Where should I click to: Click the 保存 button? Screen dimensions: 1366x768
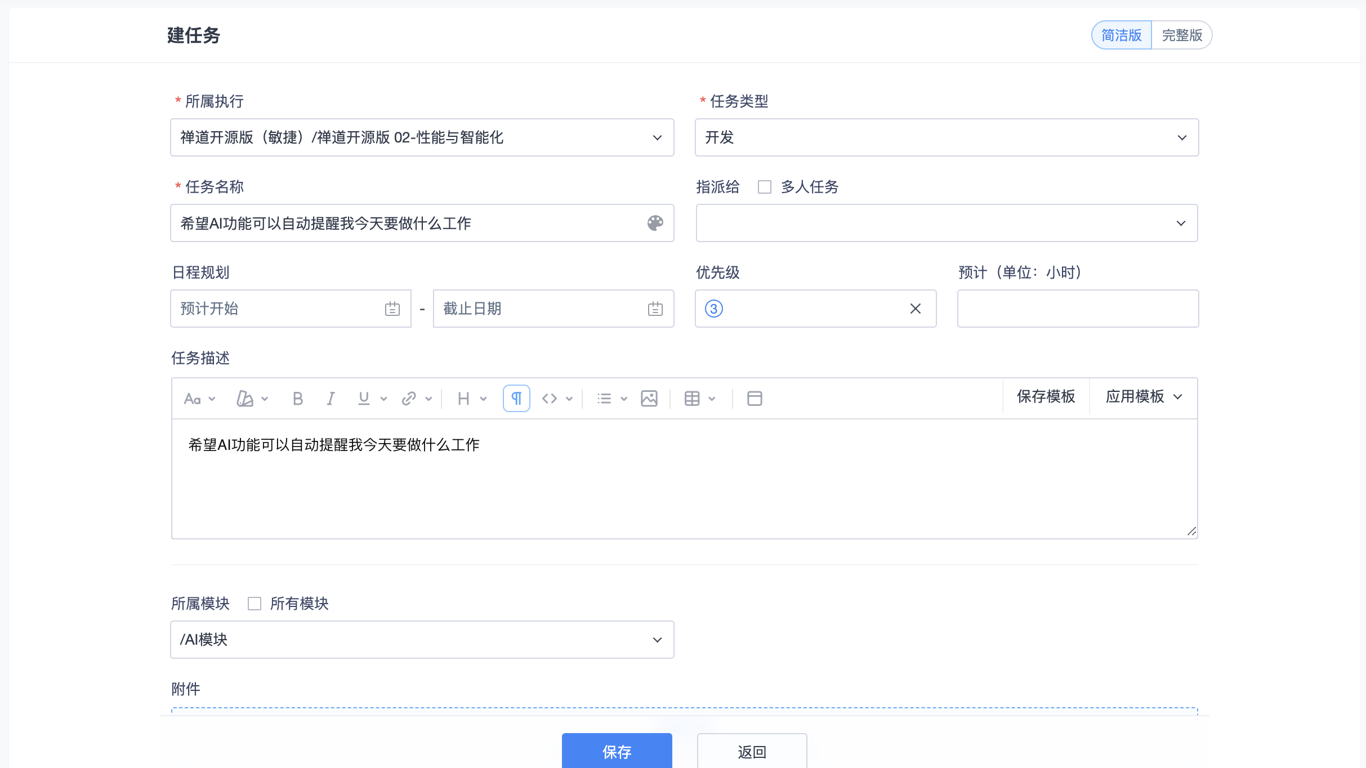617,751
